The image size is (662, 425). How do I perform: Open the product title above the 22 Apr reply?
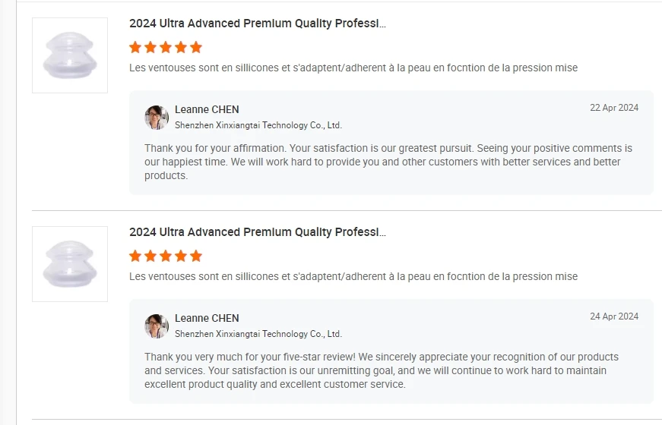click(x=258, y=24)
